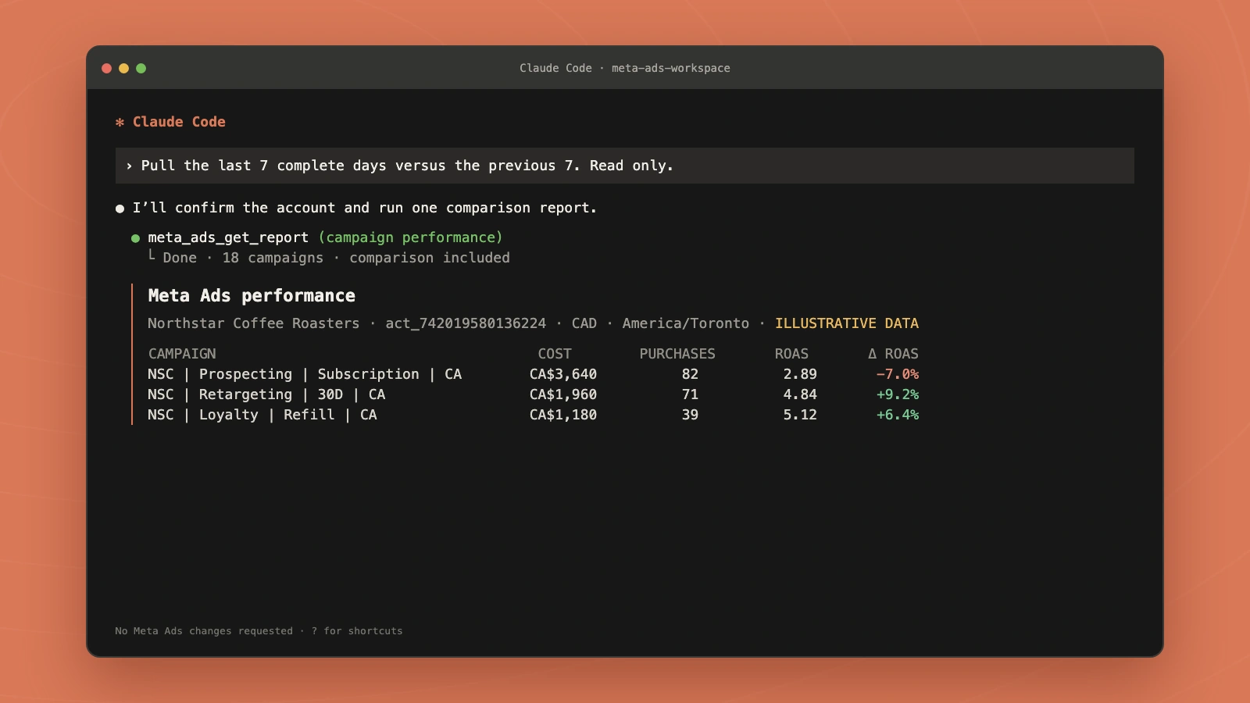Click the prompt chevron before 'Pull the last 7'

[x=129, y=166]
